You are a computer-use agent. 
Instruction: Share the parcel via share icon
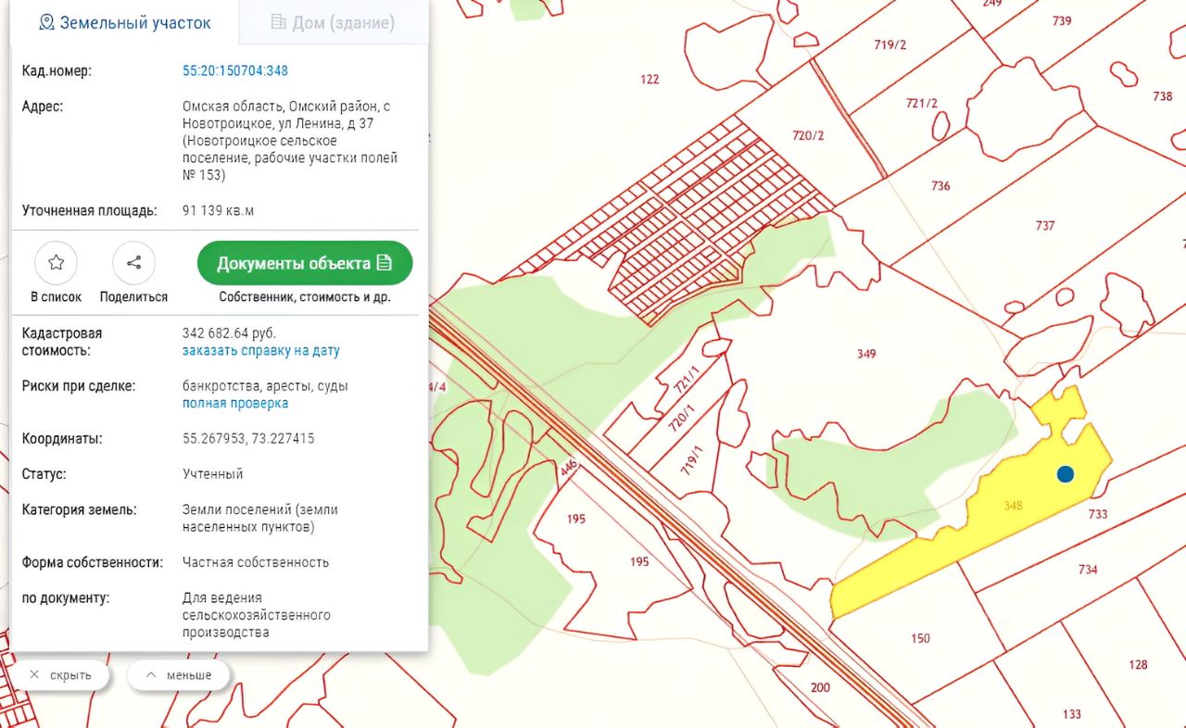[x=133, y=263]
